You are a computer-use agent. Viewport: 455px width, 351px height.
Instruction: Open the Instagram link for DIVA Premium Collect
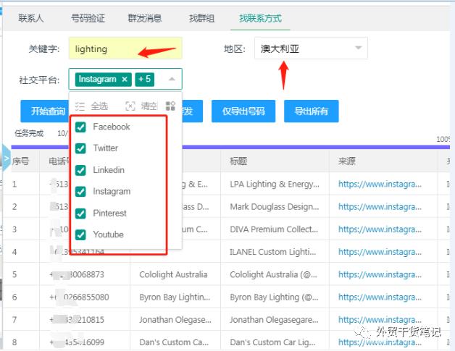(x=380, y=229)
